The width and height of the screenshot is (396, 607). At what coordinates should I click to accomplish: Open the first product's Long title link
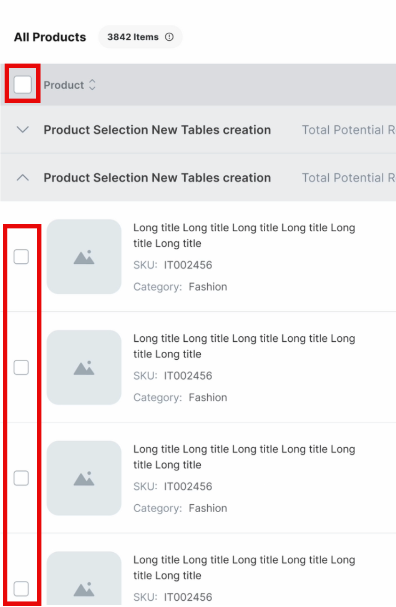(x=244, y=235)
